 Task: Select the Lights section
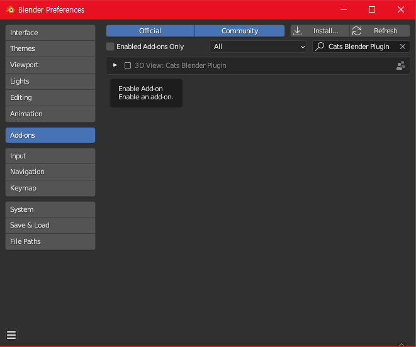click(50, 81)
